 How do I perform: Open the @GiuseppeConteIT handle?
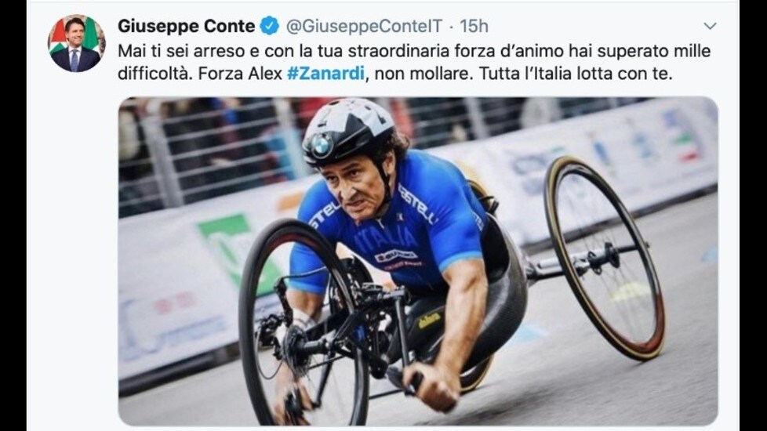364,26
